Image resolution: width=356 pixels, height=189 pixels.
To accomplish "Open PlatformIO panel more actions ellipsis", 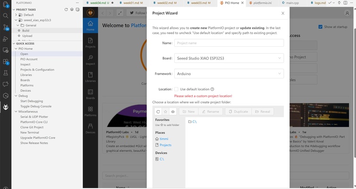I will 77,3.
